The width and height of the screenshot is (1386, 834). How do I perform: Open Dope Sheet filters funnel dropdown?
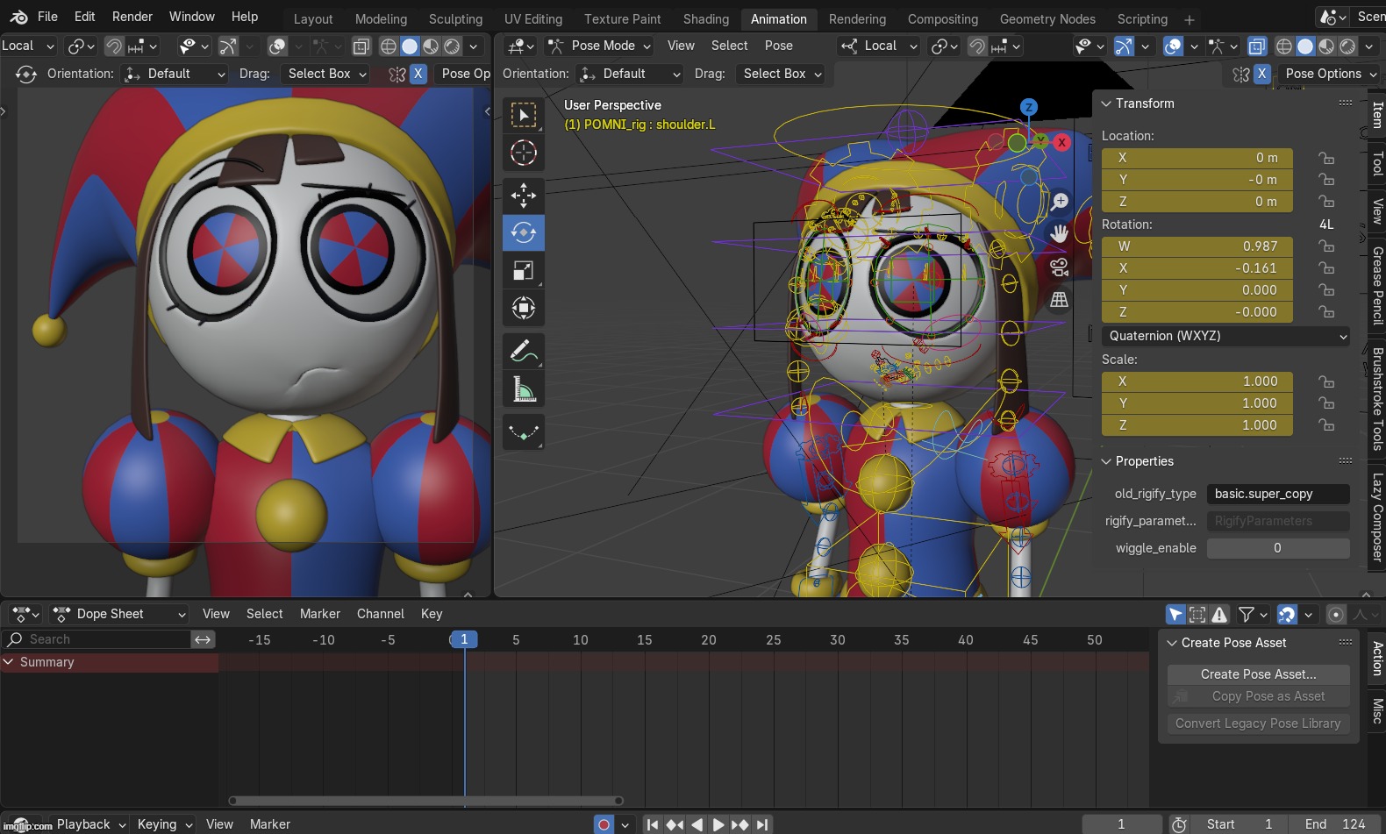1252,615
